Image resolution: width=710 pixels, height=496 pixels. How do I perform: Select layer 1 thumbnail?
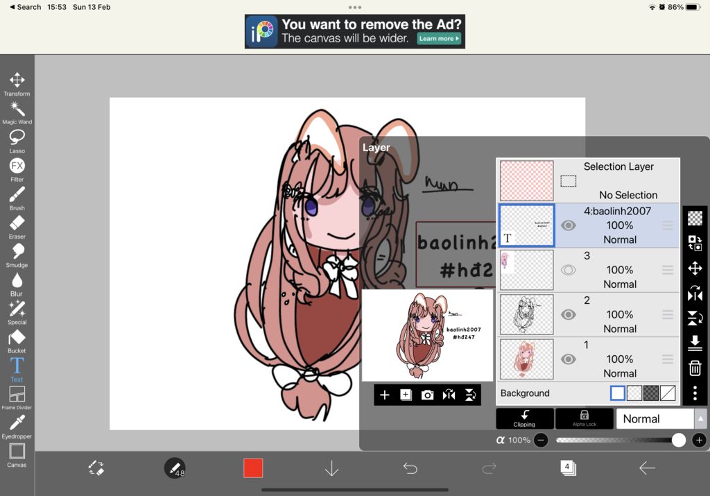pyautogui.click(x=527, y=359)
